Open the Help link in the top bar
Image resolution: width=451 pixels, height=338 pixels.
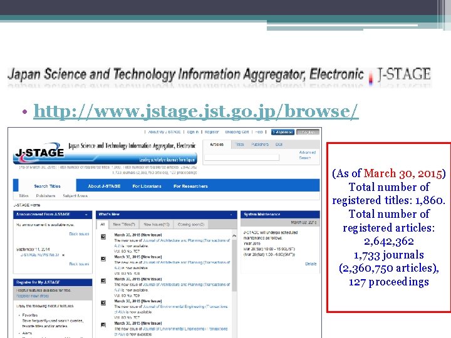click(259, 132)
